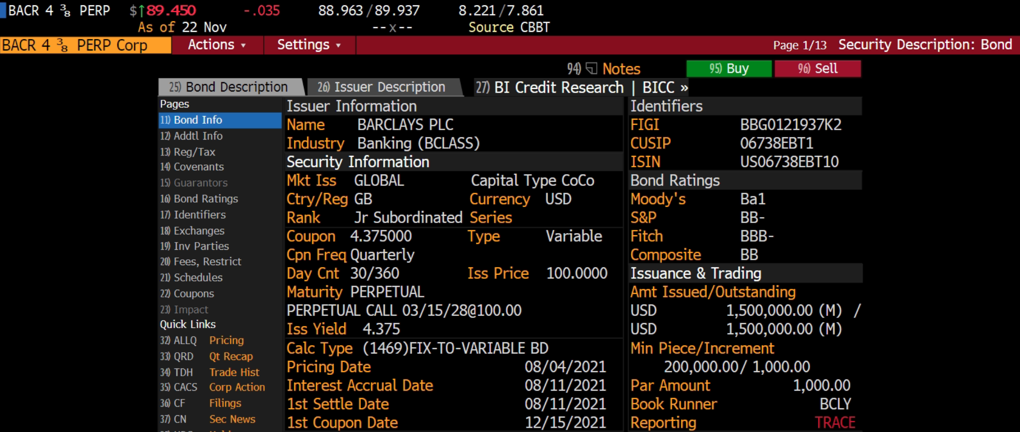This screenshot has height=432, width=1020.
Task: Click the Moody's rating Ba1
Action: [753, 199]
